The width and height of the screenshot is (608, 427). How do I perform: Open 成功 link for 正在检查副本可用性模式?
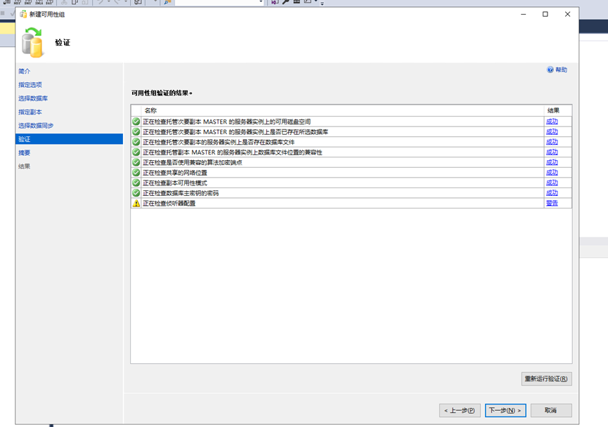(x=552, y=183)
